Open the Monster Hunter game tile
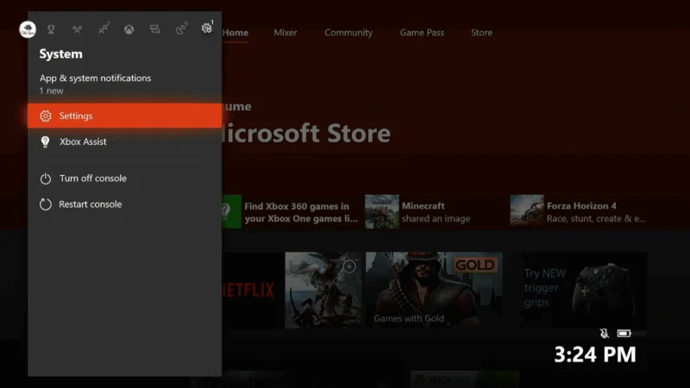This screenshot has height=388, width=690. click(x=323, y=290)
